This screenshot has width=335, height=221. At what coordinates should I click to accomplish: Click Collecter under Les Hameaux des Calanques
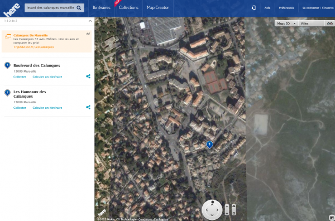[20, 108]
